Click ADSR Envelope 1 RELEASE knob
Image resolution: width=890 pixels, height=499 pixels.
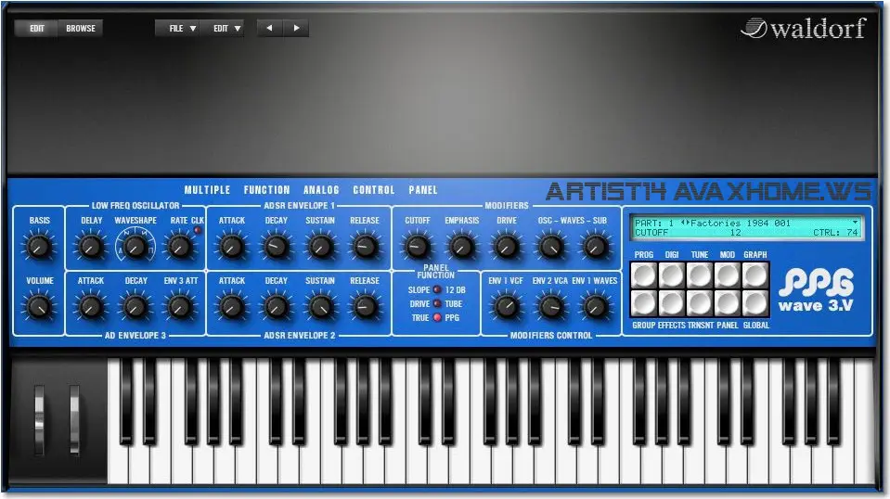point(365,247)
